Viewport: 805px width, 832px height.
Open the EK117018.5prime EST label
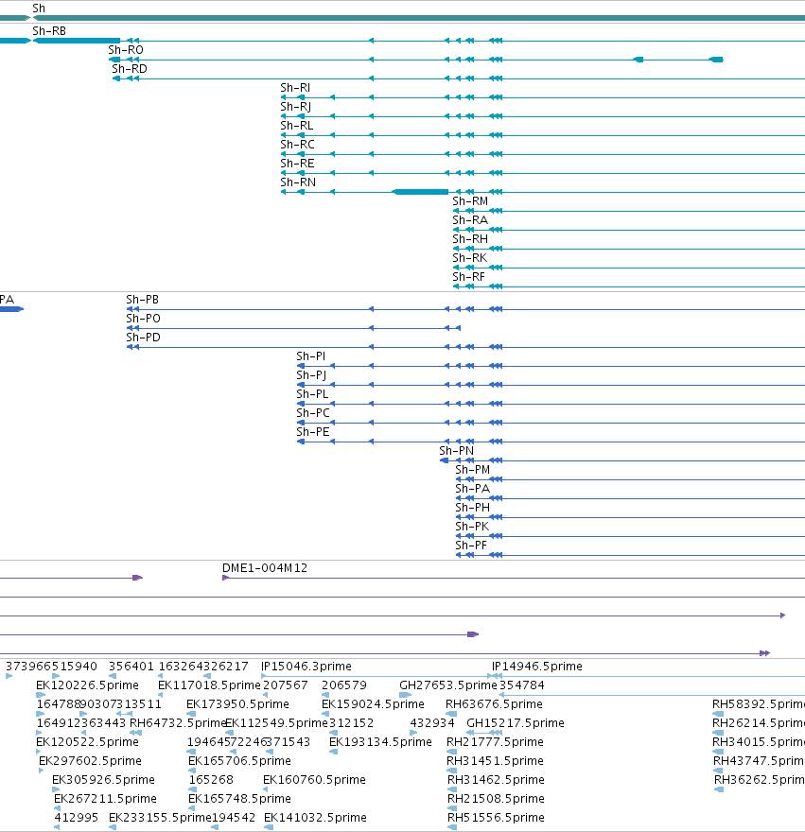[209, 685]
